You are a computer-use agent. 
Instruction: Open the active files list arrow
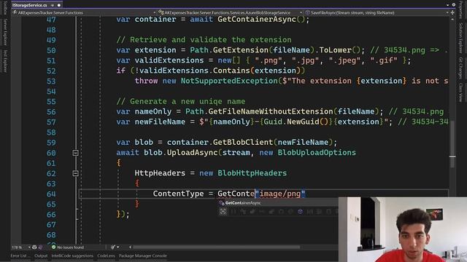pyautogui.click(x=447, y=5)
